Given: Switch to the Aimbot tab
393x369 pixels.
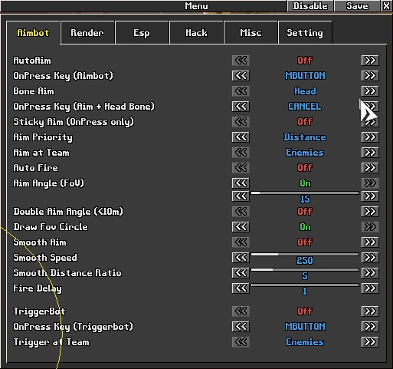Looking at the screenshot, I should (33, 32).
